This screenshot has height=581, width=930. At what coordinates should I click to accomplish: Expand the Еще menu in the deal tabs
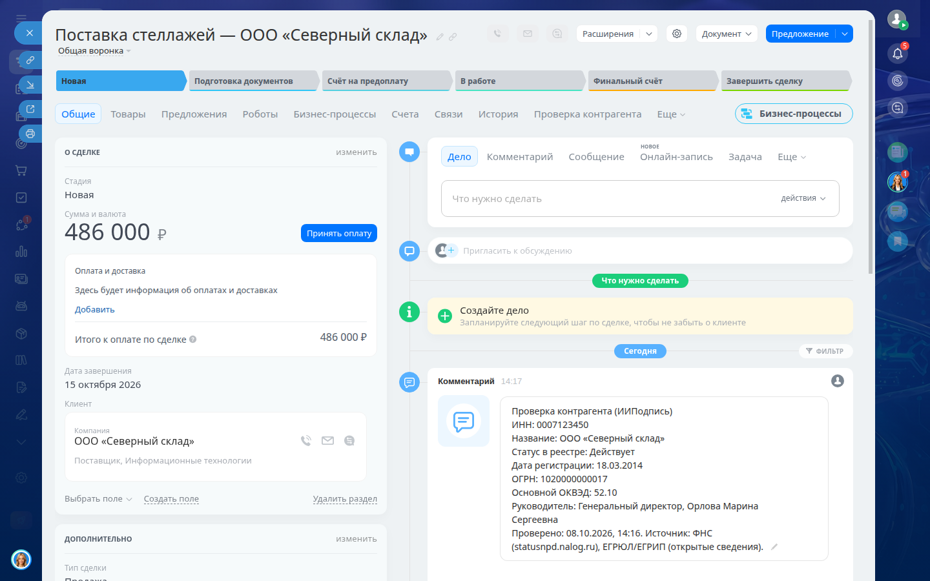671,114
